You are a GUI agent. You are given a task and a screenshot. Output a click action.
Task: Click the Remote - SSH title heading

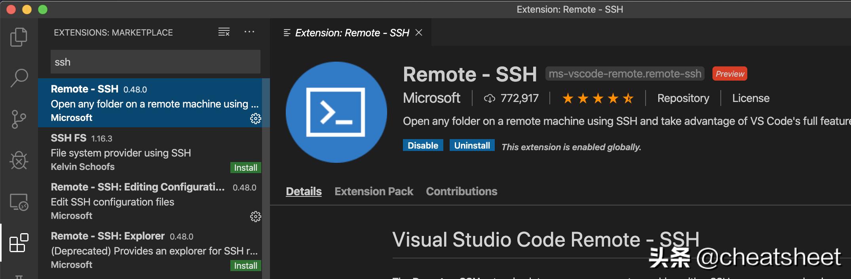point(470,74)
